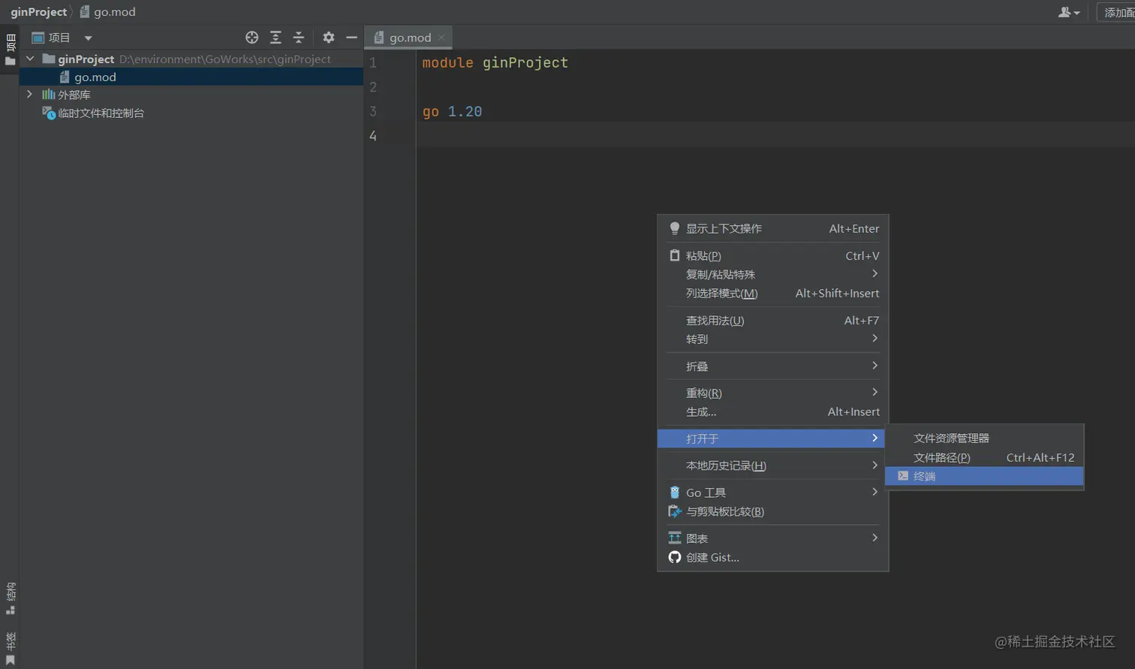This screenshot has width=1135, height=669.
Task: Select 列选择模式(M) menu entry
Action: click(773, 293)
